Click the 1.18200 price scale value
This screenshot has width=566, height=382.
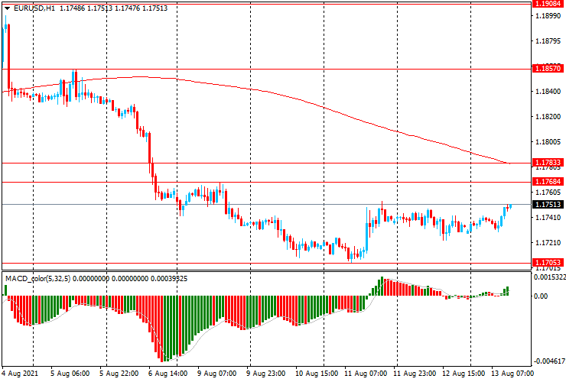548,117
